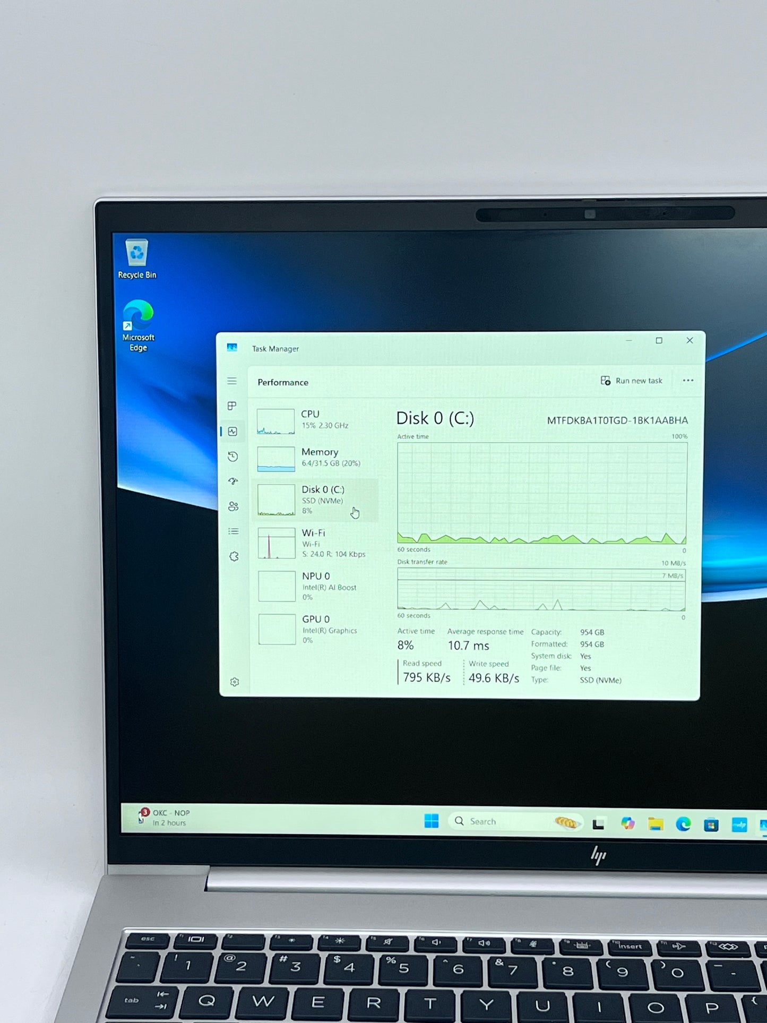Open the three-dot more options menu

point(688,381)
